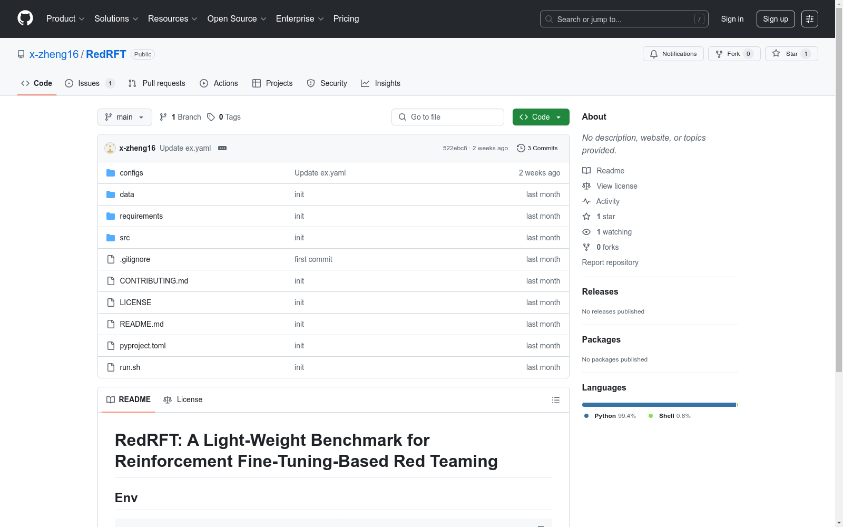Expand the Product menu
The width and height of the screenshot is (843, 527).
tap(65, 19)
